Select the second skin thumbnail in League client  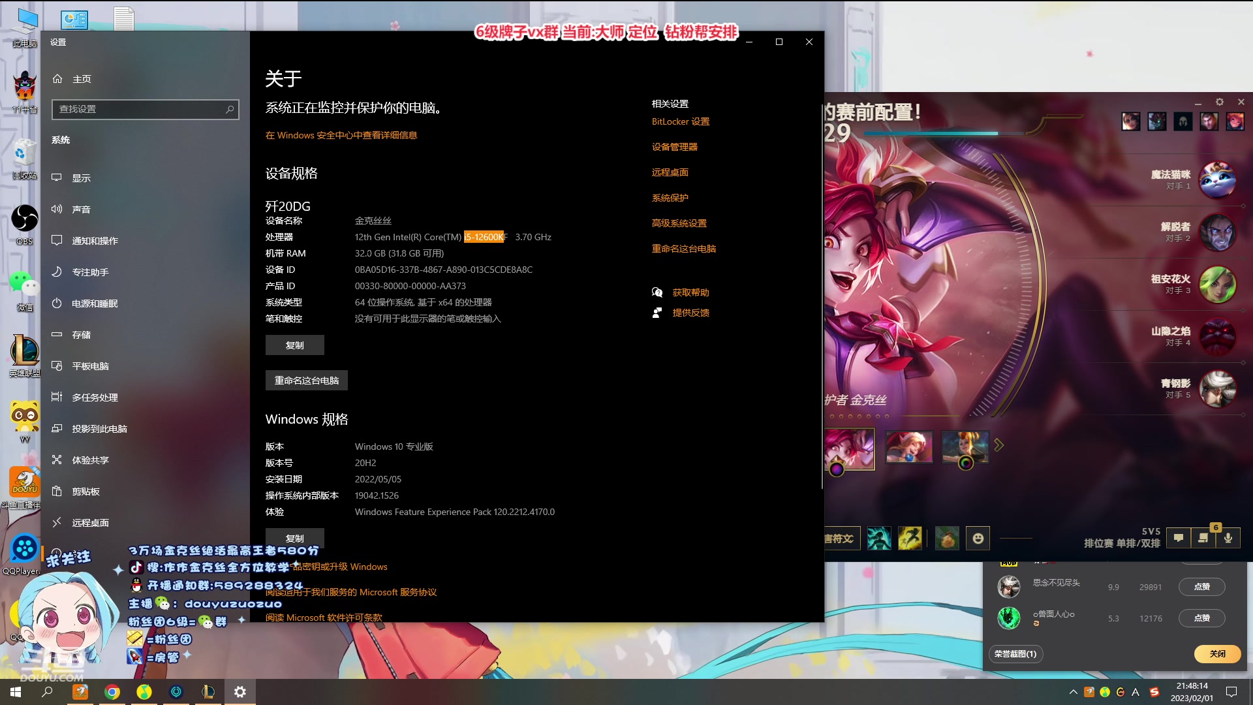pos(909,447)
